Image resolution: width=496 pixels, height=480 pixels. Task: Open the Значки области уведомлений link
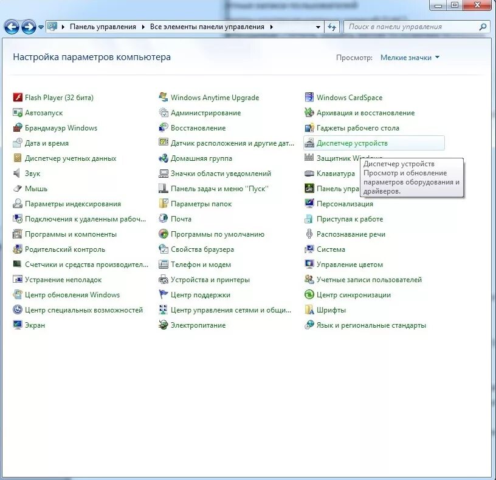221,174
